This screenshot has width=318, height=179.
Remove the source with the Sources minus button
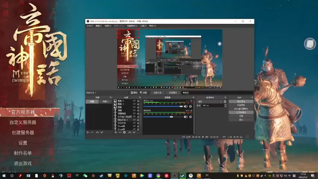[x=120, y=132]
